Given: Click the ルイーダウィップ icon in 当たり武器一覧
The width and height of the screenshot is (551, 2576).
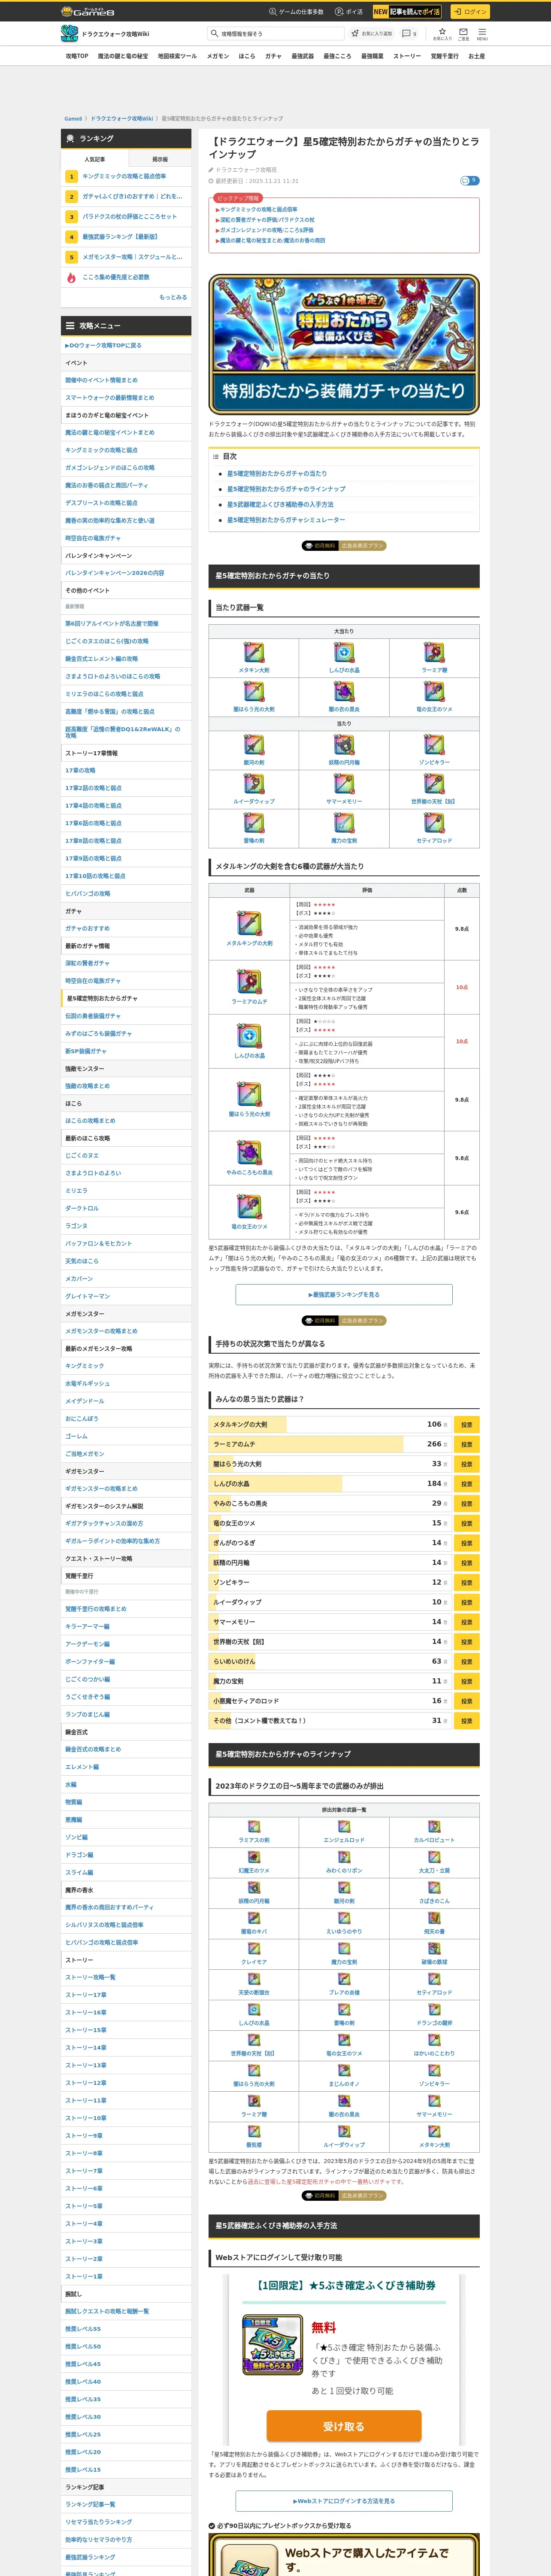Looking at the screenshot, I should (x=254, y=783).
